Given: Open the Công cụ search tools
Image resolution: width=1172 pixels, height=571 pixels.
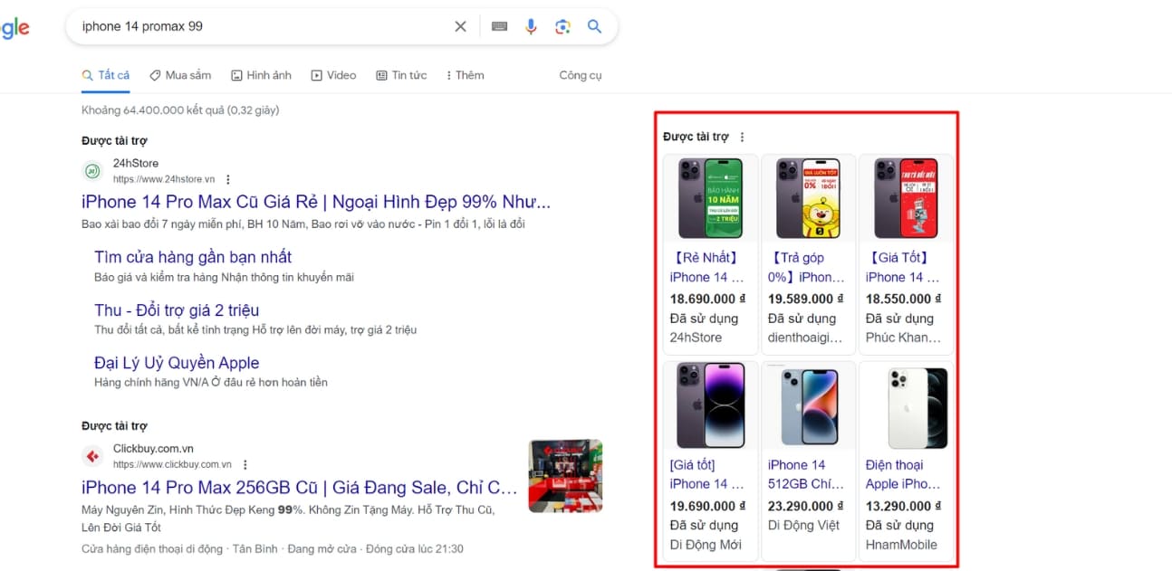Looking at the screenshot, I should [x=580, y=75].
